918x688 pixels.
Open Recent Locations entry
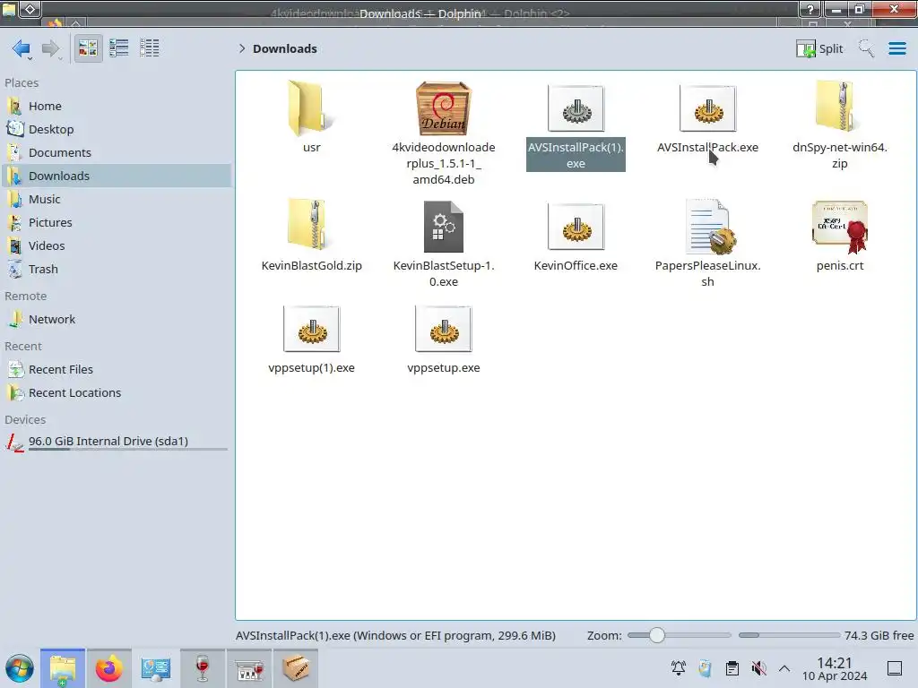(x=117, y=393)
